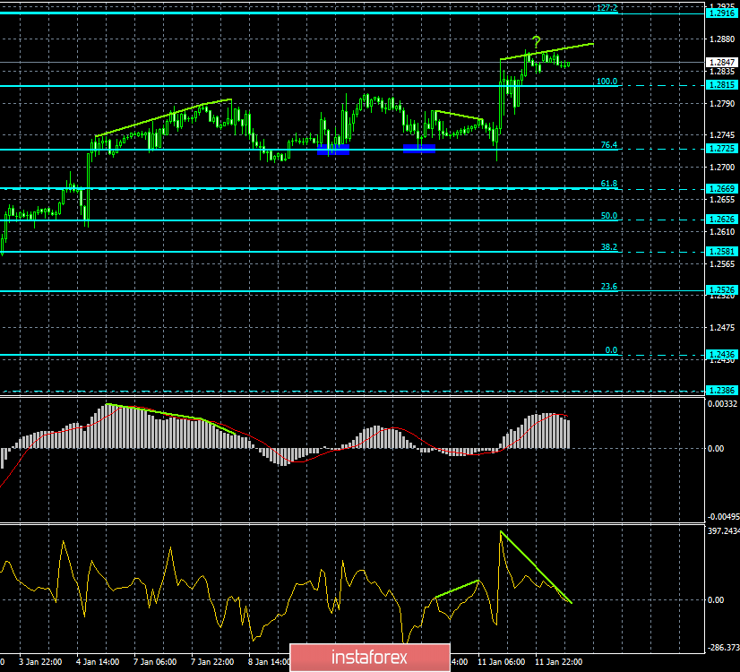Click the 1.2388 price tag at the chart bottom

(x=720, y=390)
